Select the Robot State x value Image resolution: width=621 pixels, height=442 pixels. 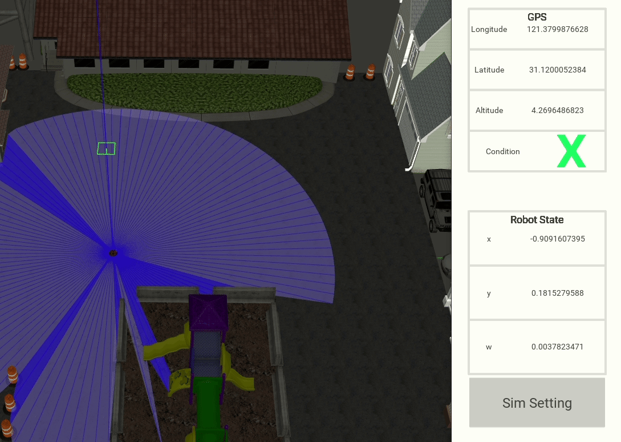557,239
